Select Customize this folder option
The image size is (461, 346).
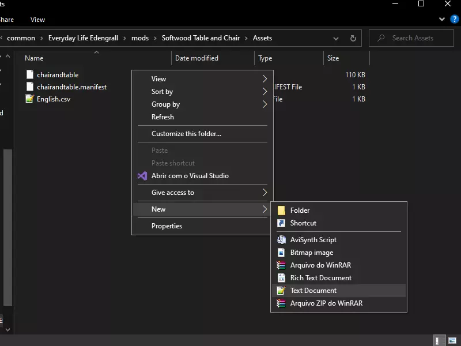(186, 134)
